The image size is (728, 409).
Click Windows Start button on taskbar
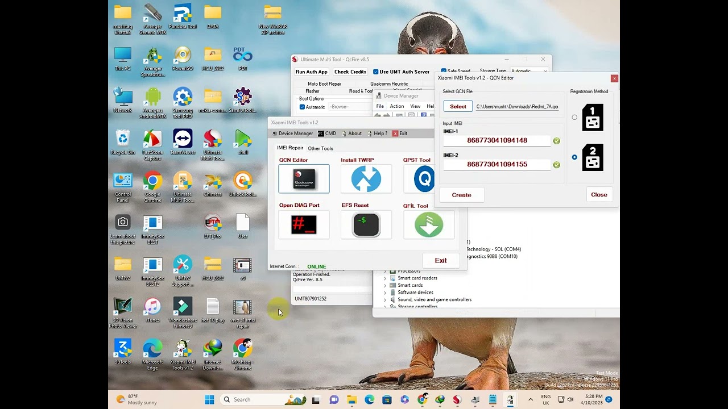pyautogui.click(x=209, y=399)
